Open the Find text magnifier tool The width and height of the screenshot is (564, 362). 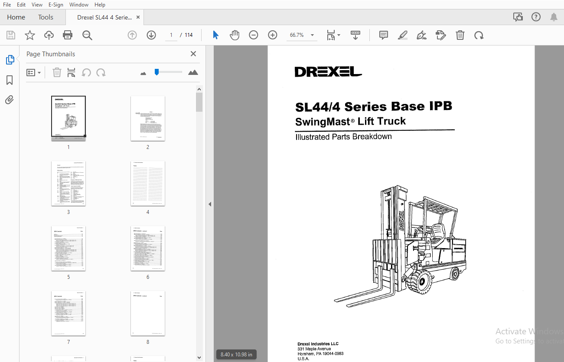point(87,35)
